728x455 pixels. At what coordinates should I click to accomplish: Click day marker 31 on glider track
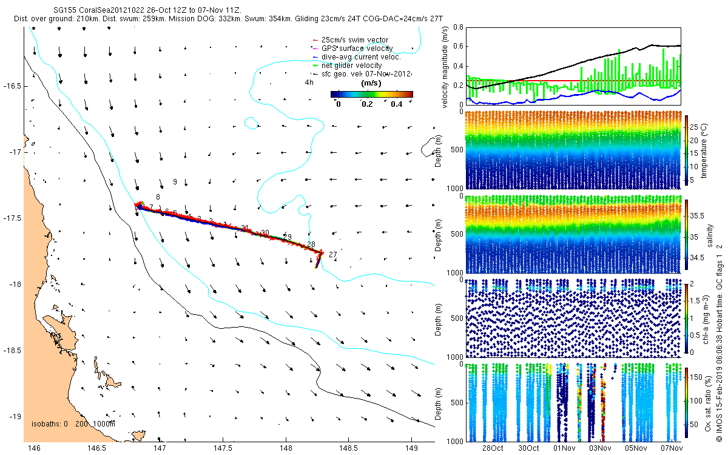click(245, 228)
